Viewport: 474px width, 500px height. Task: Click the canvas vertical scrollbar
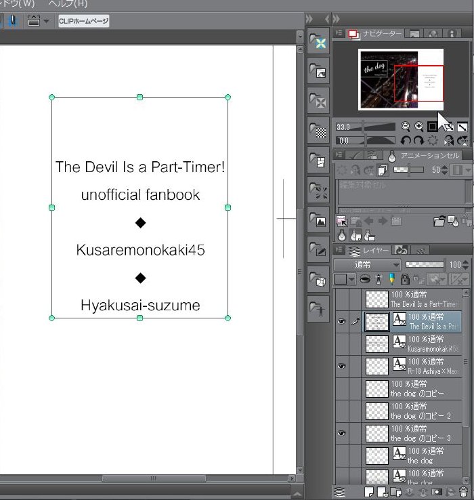[300, 272]
